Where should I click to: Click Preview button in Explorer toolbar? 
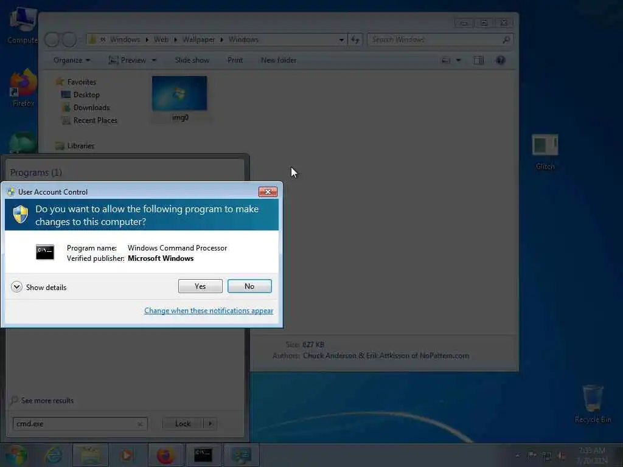point(128,60)
